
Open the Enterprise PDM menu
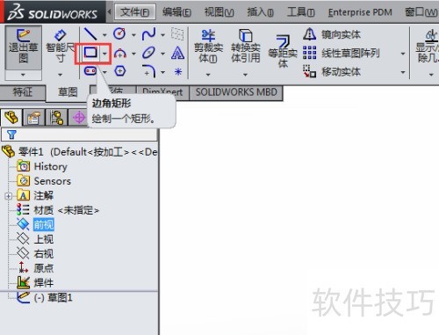[x=360, y=12]
